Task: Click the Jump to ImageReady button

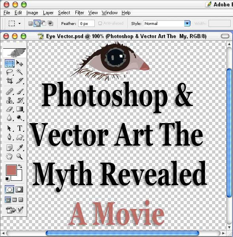Action: tap(11, 210)
